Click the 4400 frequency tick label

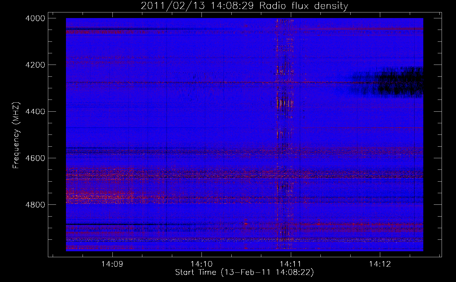click(x=35, y=112)
